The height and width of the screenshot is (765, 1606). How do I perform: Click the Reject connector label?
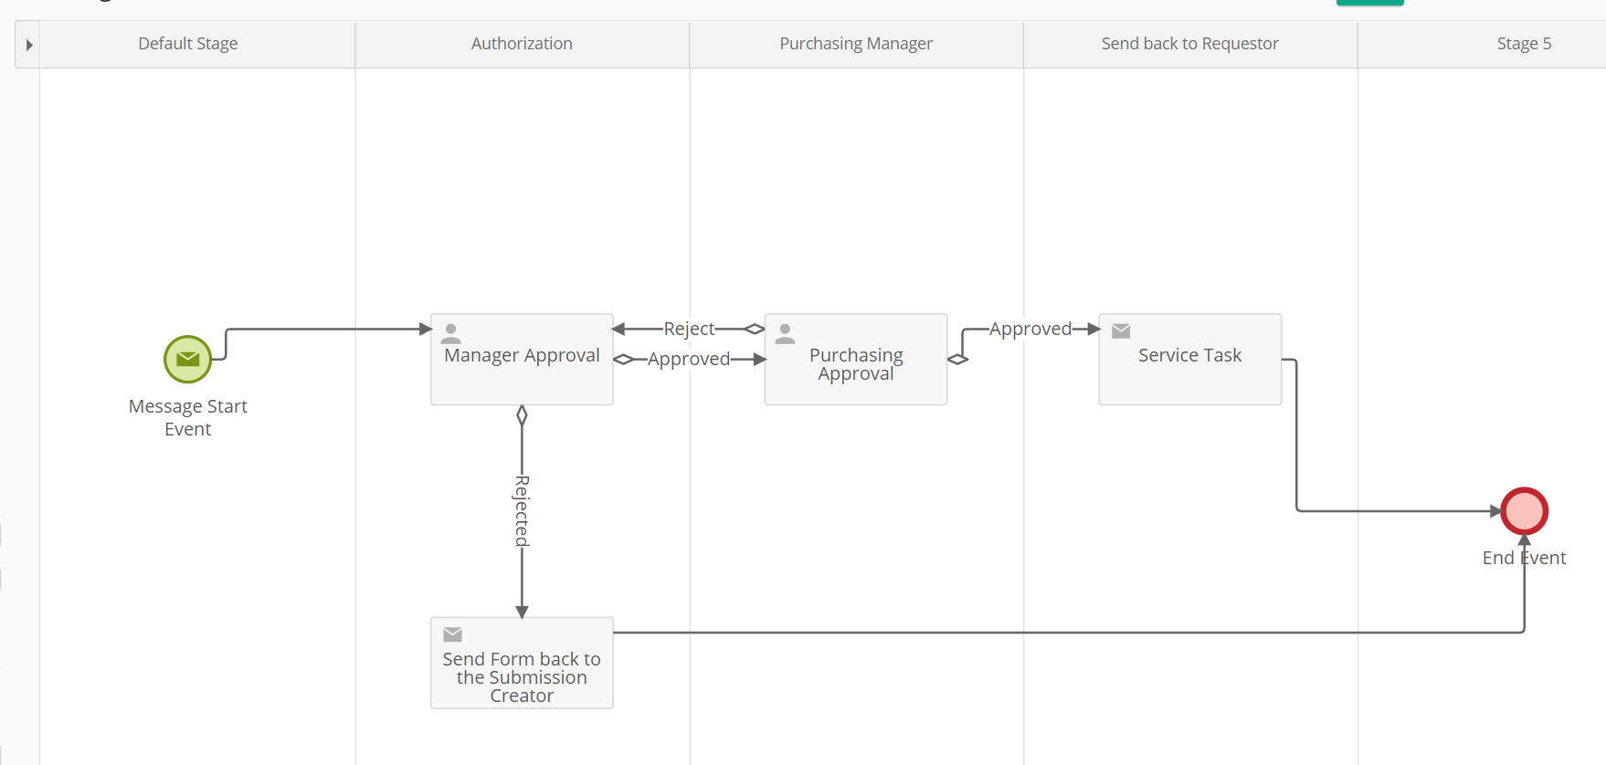pos(689,329)
